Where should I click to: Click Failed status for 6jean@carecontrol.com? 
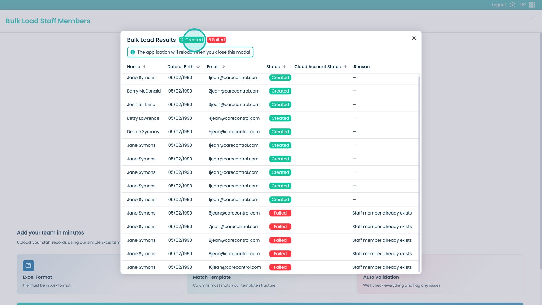pyautogui.click(x=280, y=213)
